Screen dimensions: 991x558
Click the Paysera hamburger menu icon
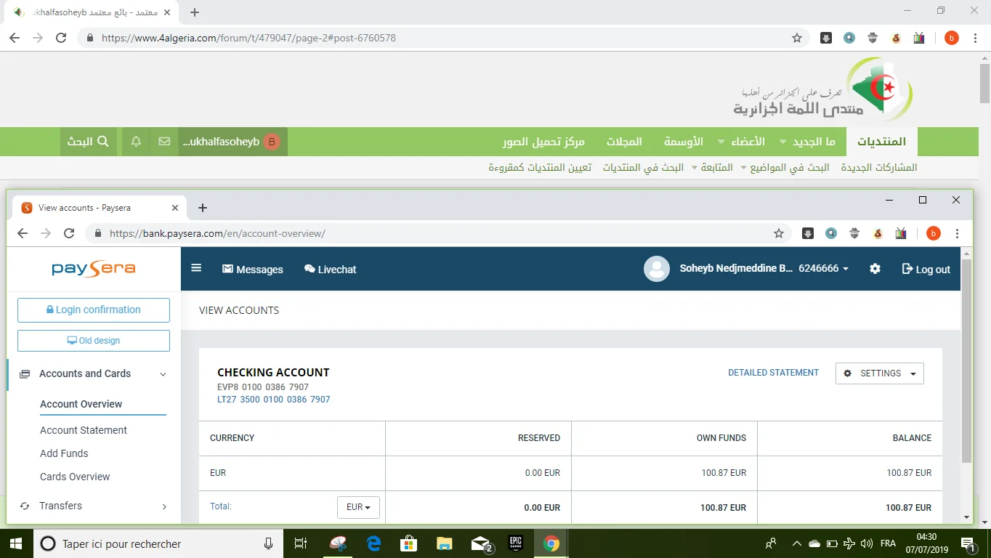[196, 268]
